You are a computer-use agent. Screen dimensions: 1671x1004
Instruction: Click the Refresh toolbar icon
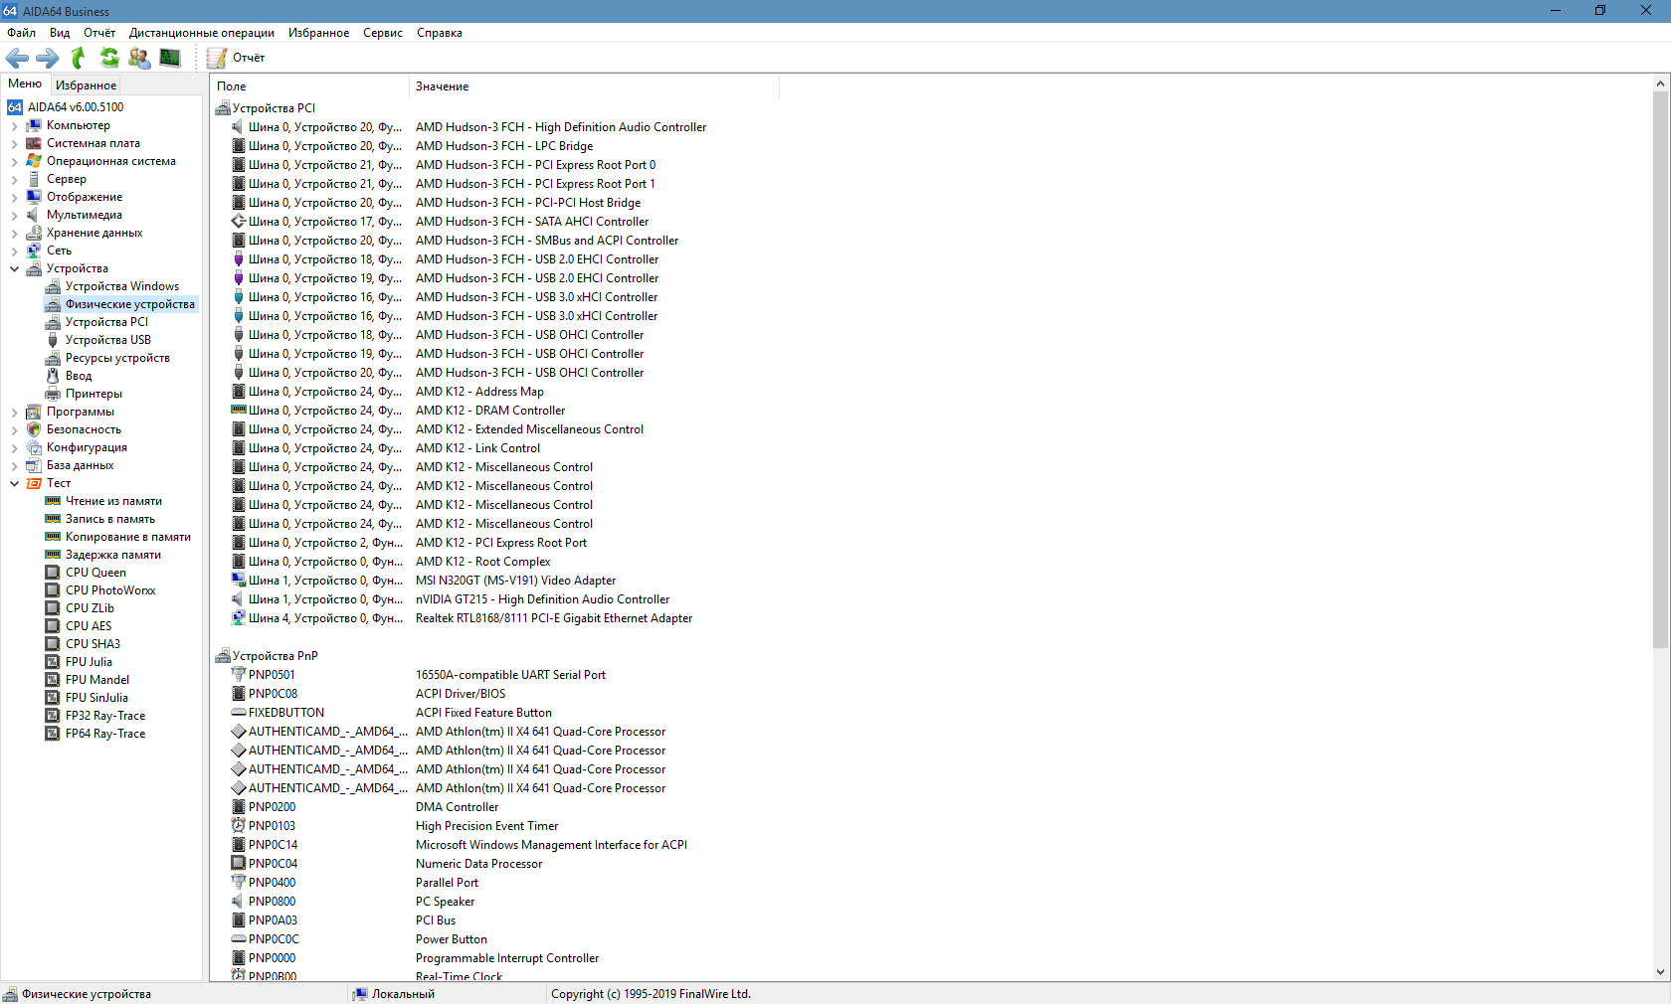(109, 58)
